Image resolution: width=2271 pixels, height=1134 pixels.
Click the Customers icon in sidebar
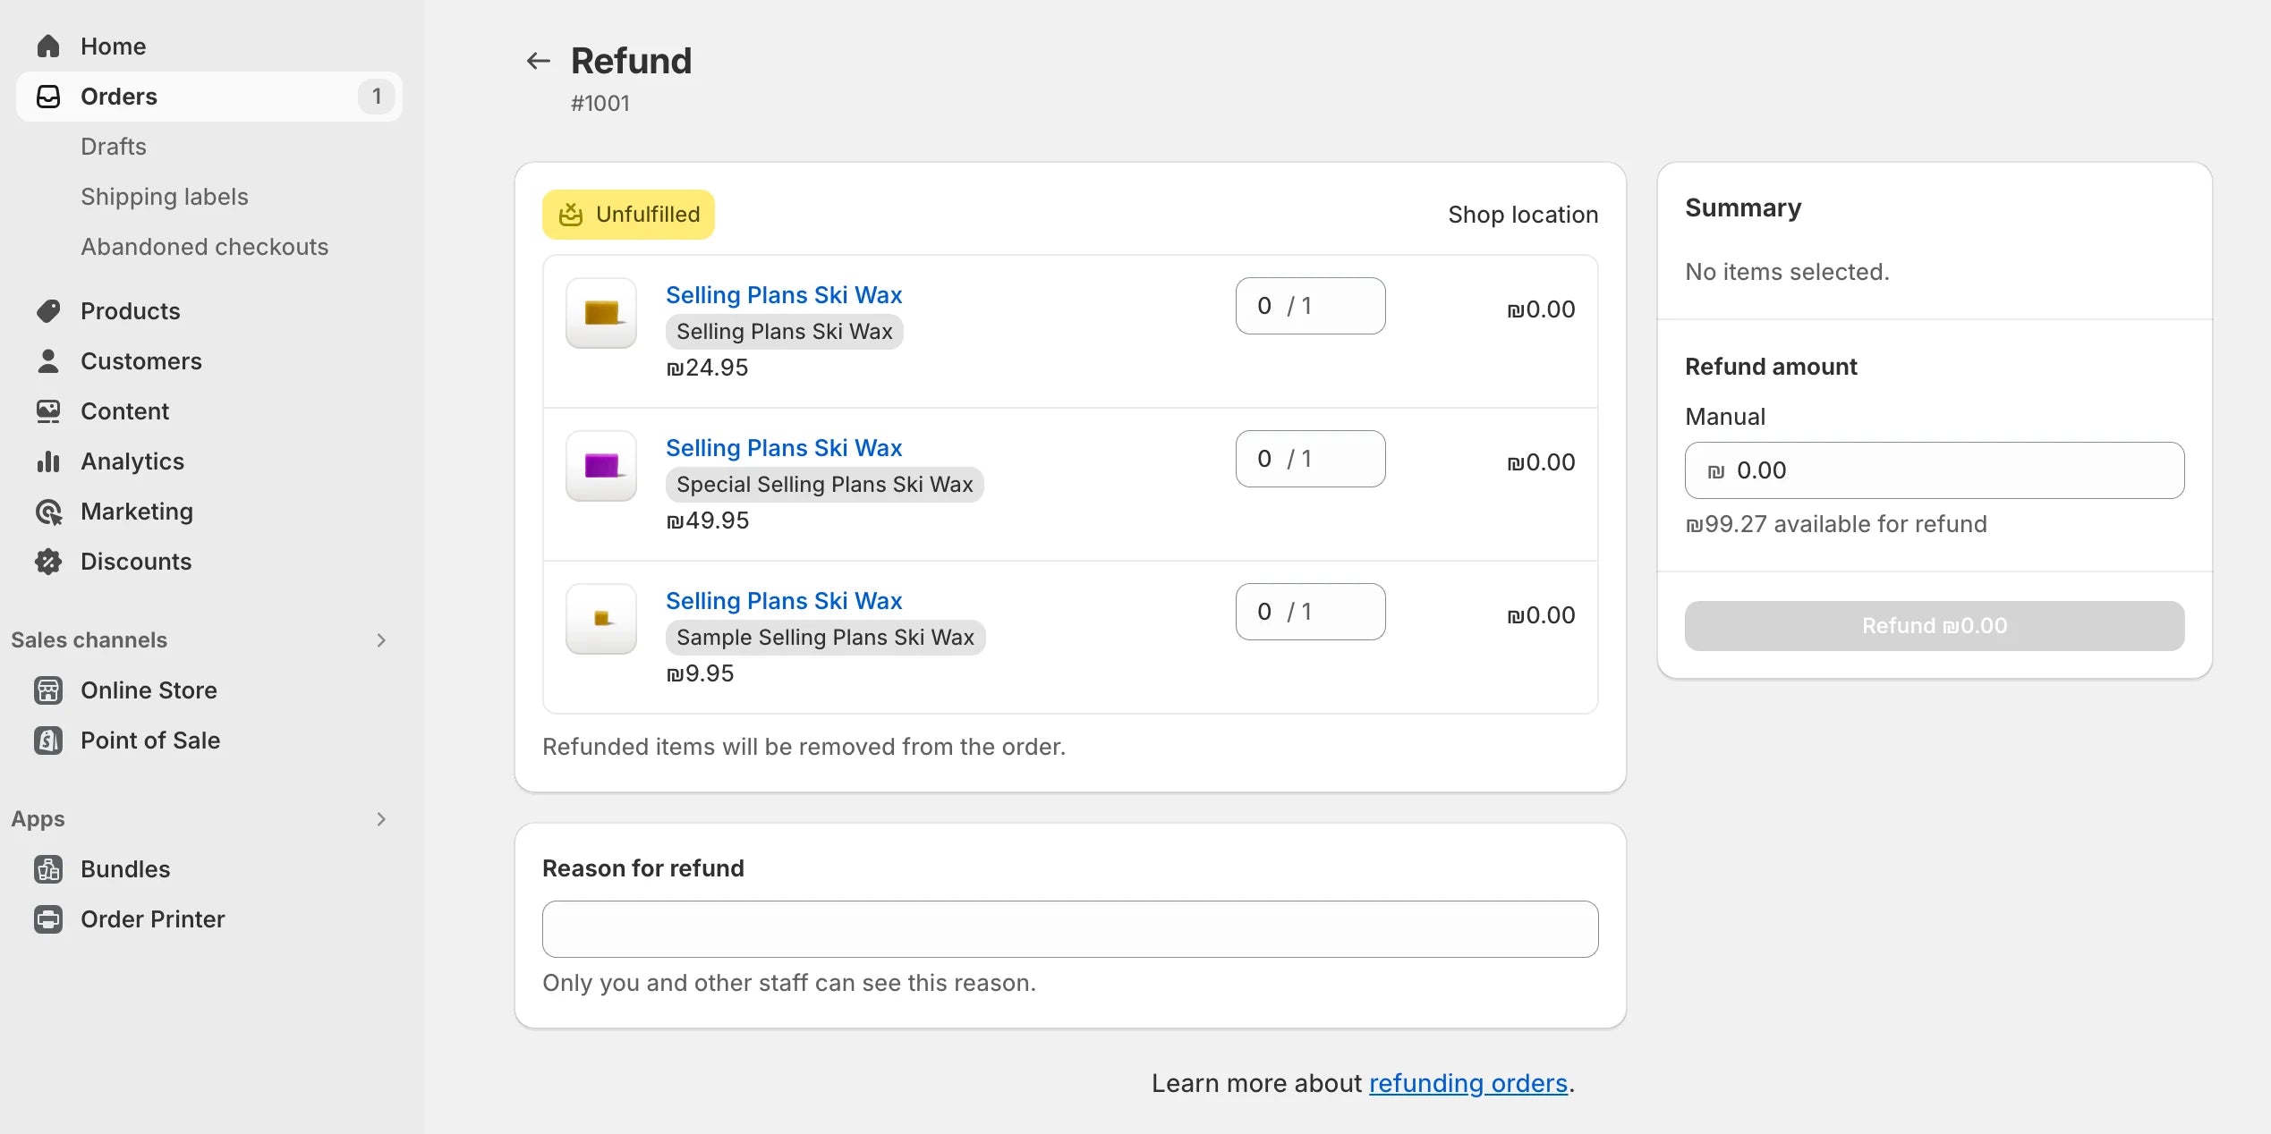[47, 360]
